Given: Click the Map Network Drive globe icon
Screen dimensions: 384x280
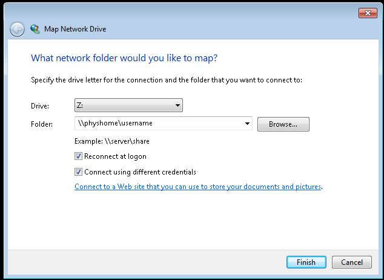Looking at the screenshot, I should pyautogui.click(x=35, y=29).
